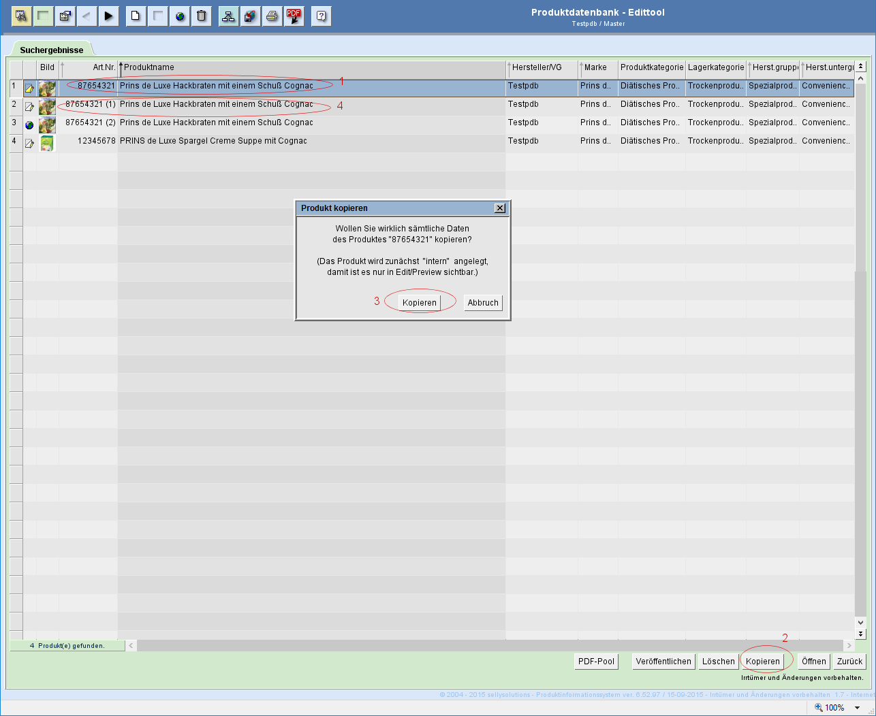Print using the printer toolbar icon
Viewport: 876px width, 716px height.
(272, 16)
